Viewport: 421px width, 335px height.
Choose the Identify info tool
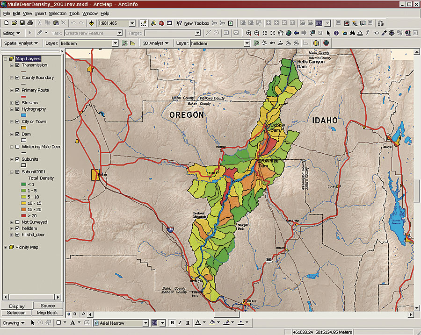point(336,33)
